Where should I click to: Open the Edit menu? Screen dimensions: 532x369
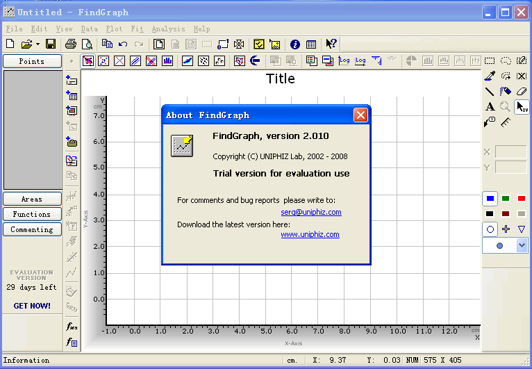click(39, 29)
